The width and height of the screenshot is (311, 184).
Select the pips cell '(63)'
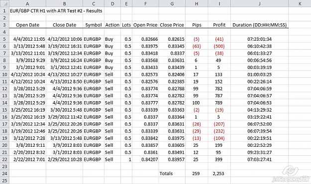pos(197,46)
